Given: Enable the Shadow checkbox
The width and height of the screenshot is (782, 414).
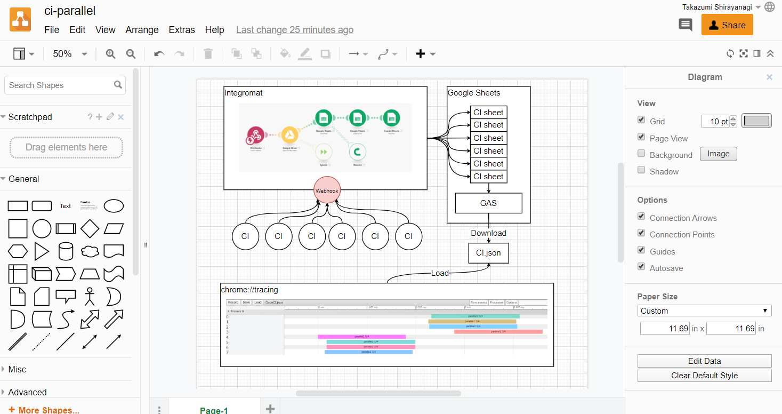Looking at the screenshot, I should pos(641,170).
